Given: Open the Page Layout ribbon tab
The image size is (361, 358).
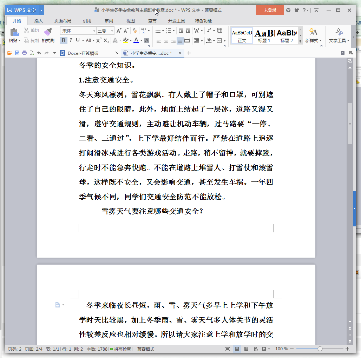Looking at the screenshot, I should (63, 21).
